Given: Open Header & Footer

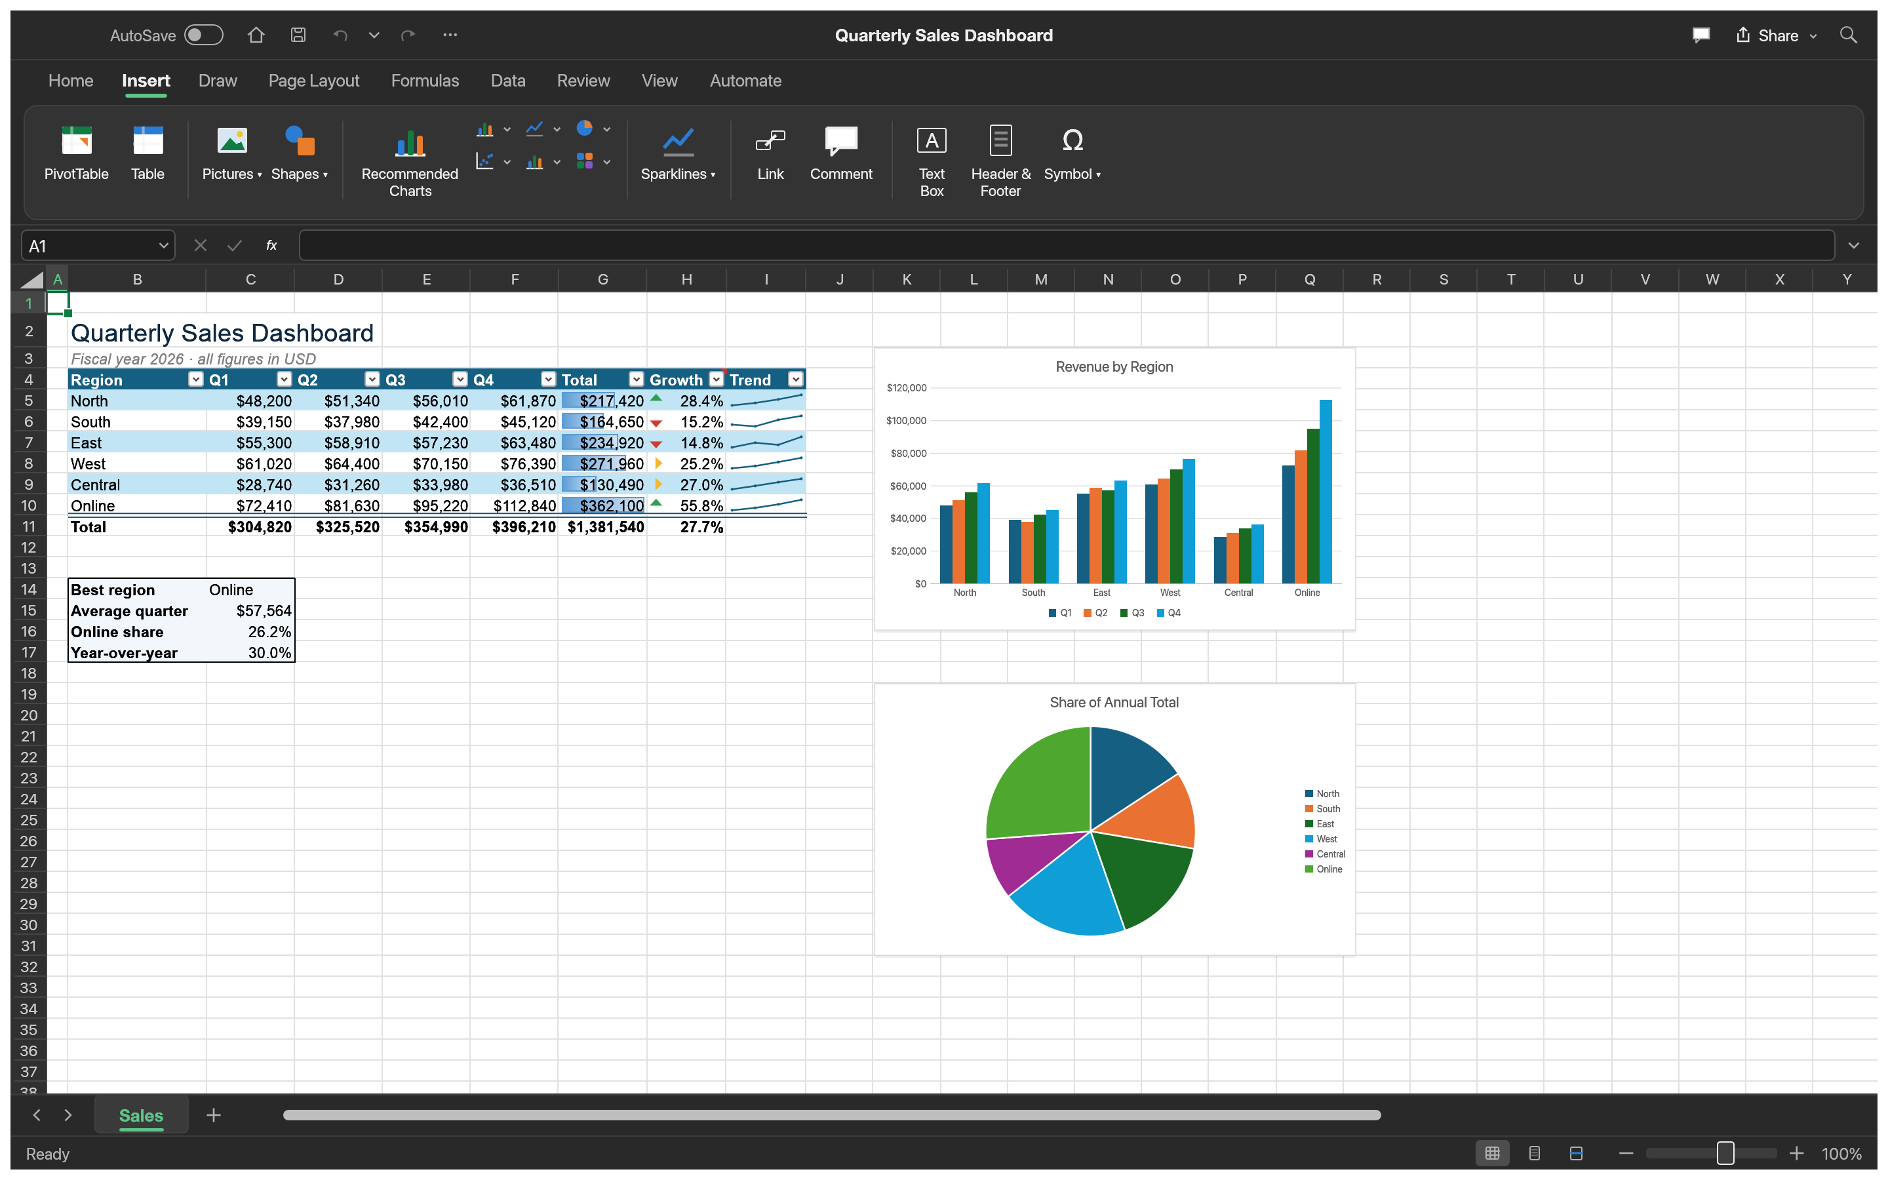Looking at the screenshot, I should coord(1000,163).
